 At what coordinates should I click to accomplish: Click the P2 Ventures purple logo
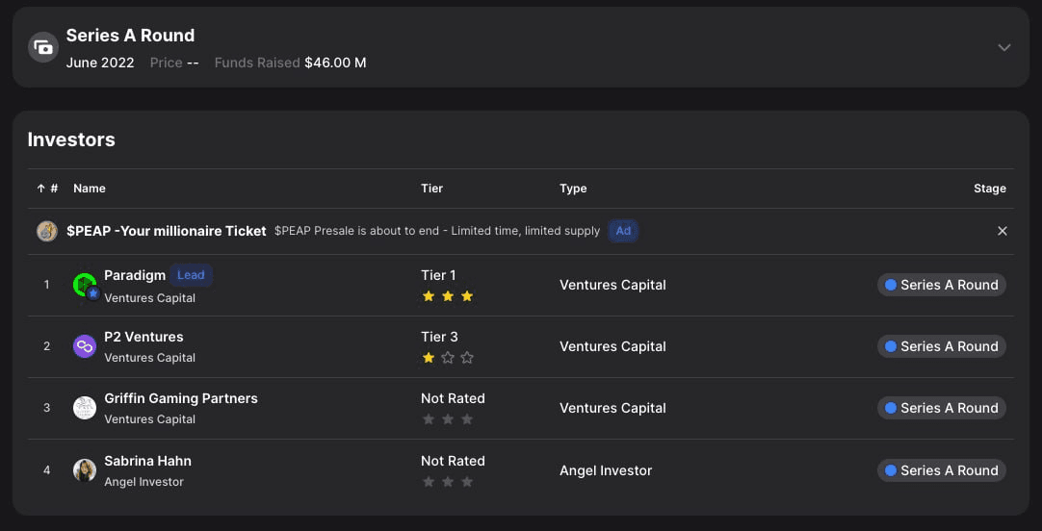(85, 346)
